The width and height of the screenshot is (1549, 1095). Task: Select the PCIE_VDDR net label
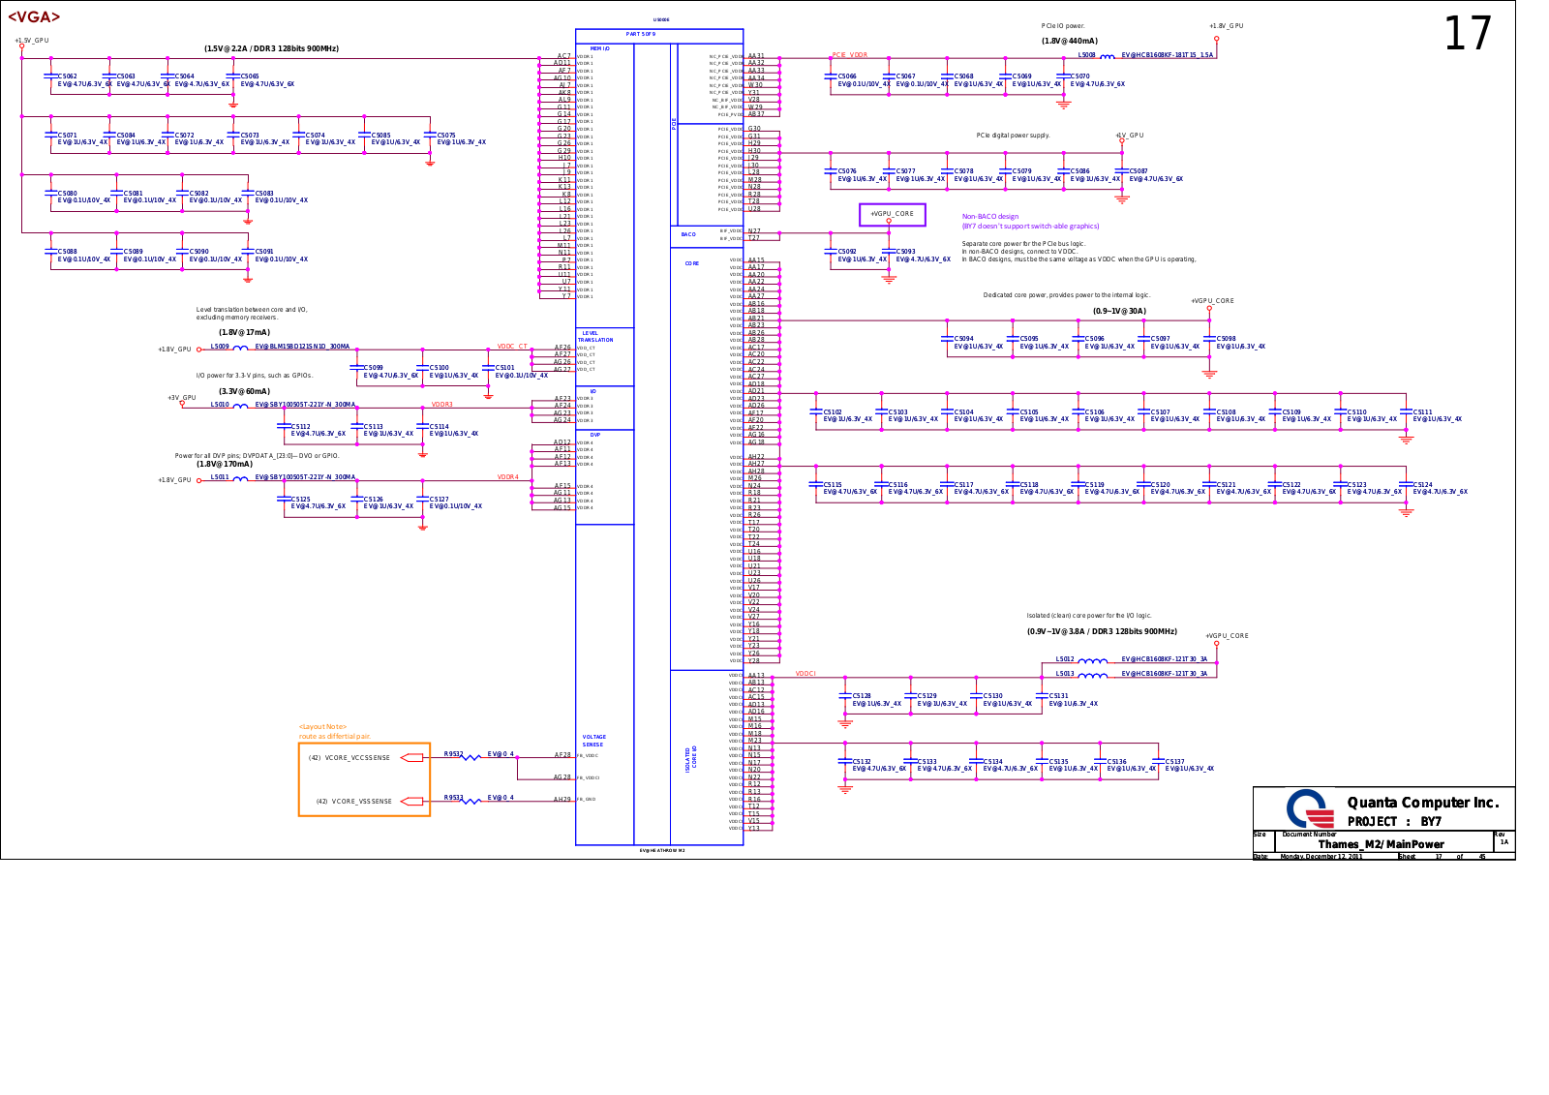coord(850,55)
